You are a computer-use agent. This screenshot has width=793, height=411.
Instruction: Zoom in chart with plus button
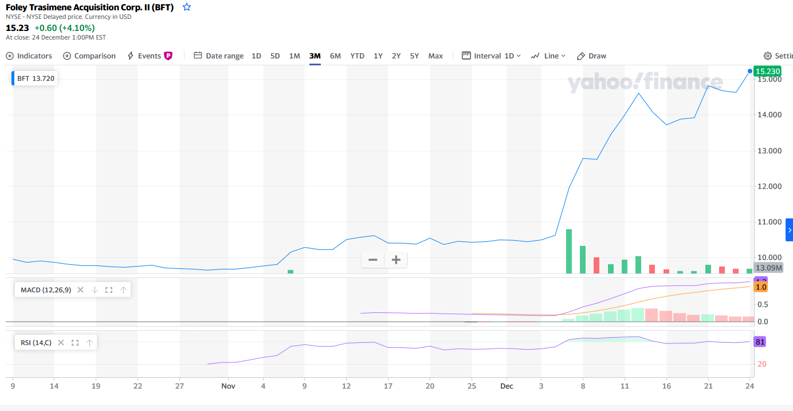point(395,260)
